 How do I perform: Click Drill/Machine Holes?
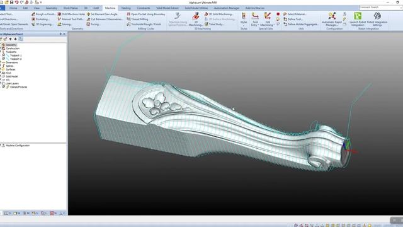coord(71,14)
